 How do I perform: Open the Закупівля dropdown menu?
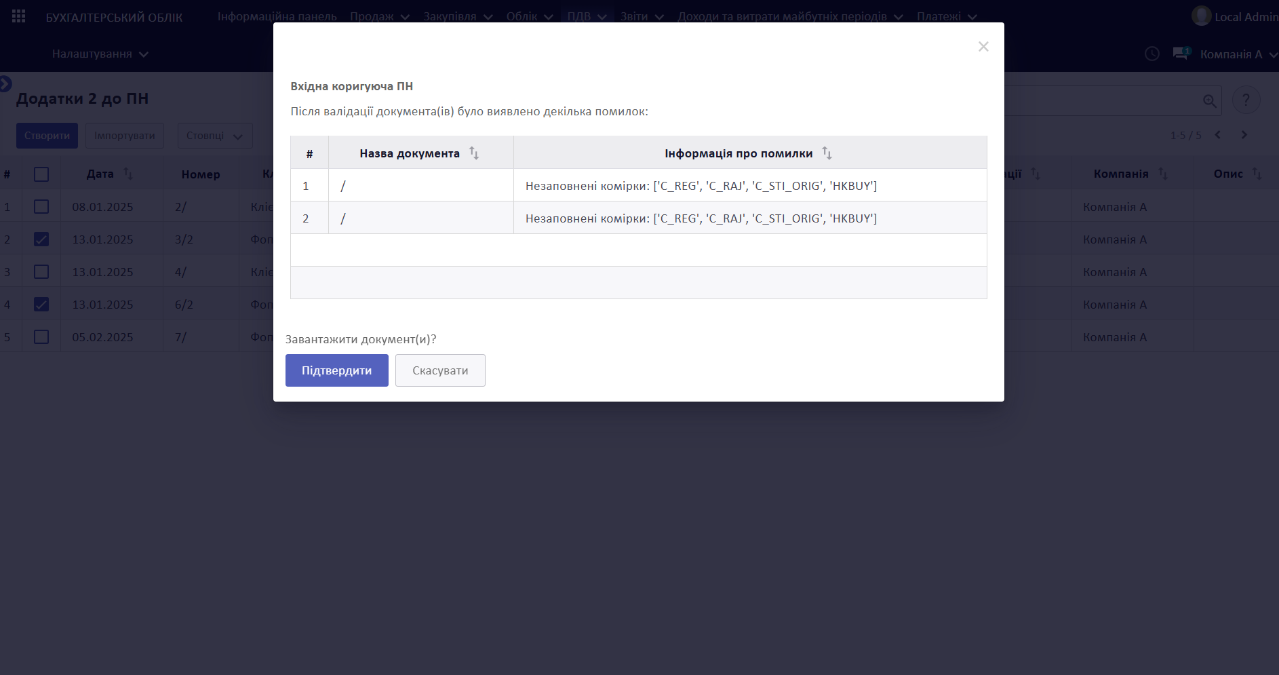pos(458,16)
